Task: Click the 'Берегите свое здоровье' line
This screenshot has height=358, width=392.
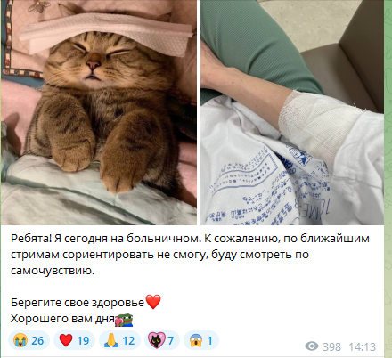Action: pos(78,303)
